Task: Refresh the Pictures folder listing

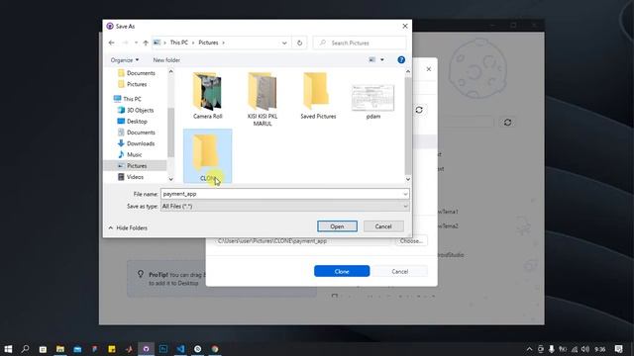Action: [x=299, y=43]
